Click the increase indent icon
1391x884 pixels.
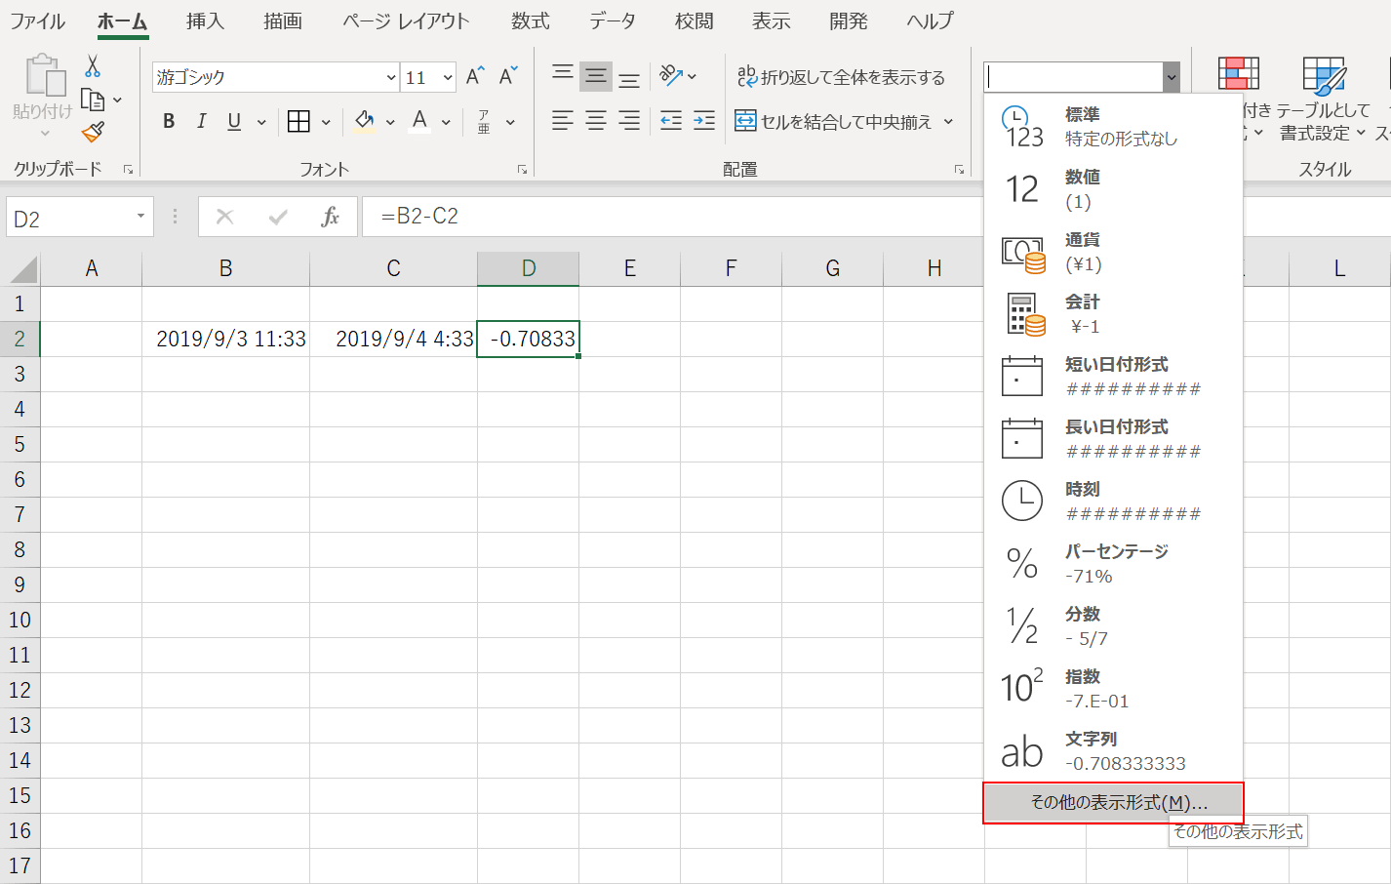point(704,121)
